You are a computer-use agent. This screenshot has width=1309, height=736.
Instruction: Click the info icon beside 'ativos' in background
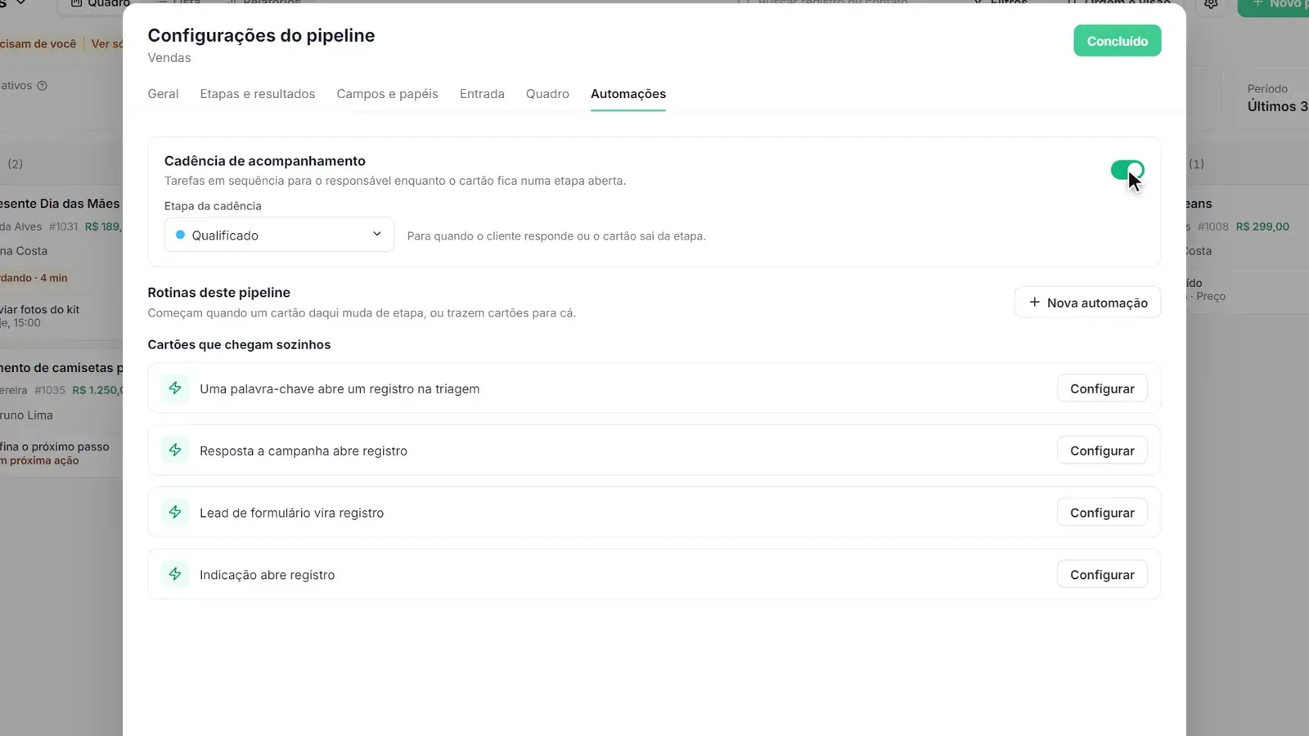43,86
